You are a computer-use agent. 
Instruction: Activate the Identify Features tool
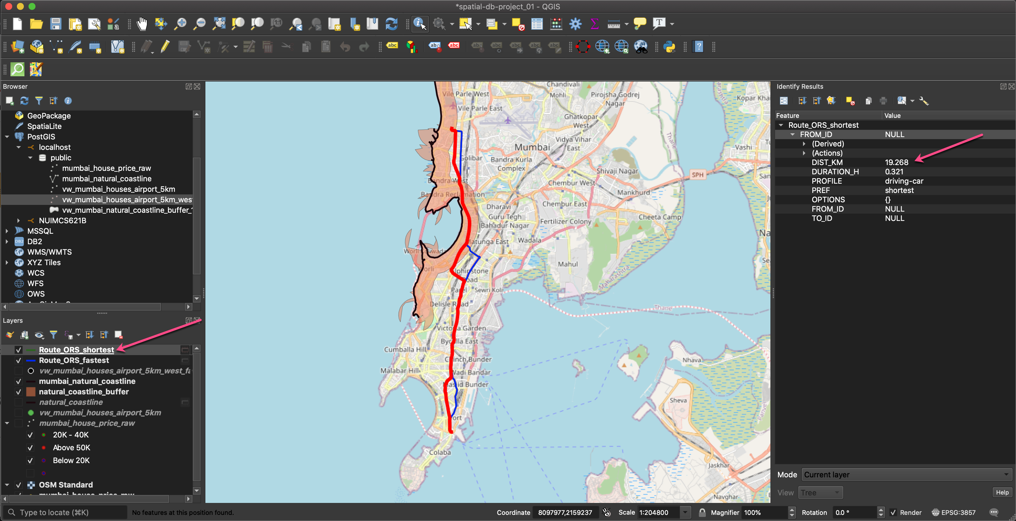click(x=420, y=24)
